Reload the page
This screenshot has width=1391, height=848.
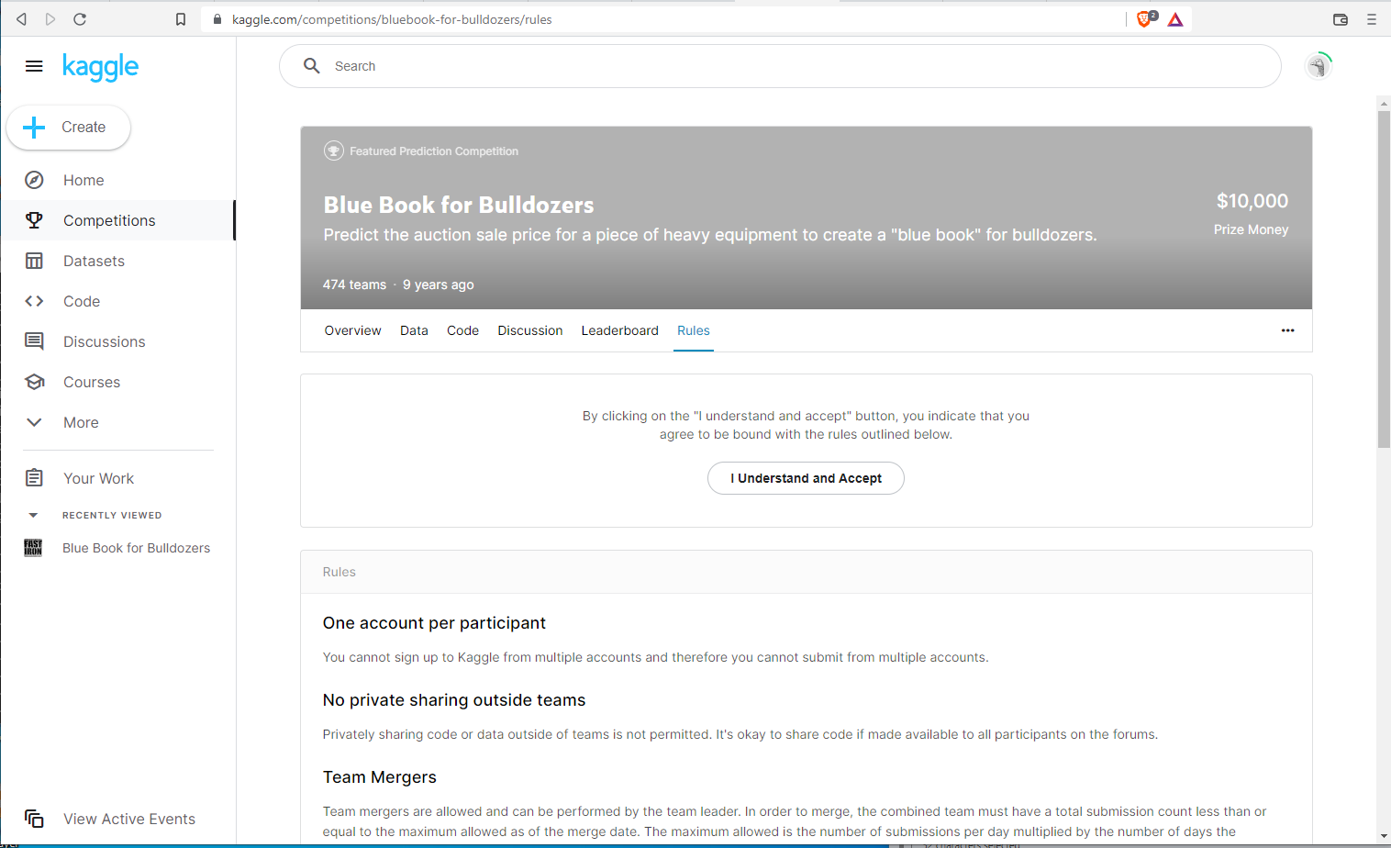[x=80, y=19]
